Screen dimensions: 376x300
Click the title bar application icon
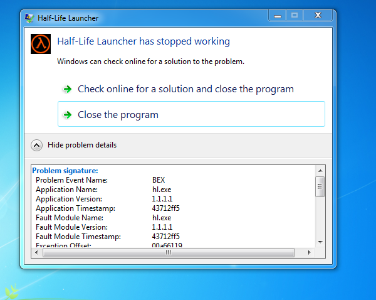[x=29, y=18]
